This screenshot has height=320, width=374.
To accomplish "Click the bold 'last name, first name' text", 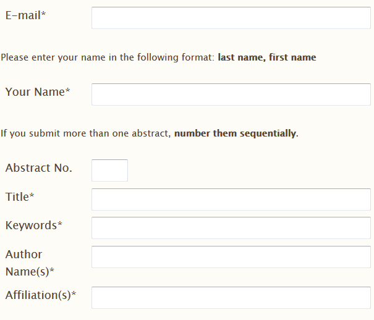I will point(267,57).
